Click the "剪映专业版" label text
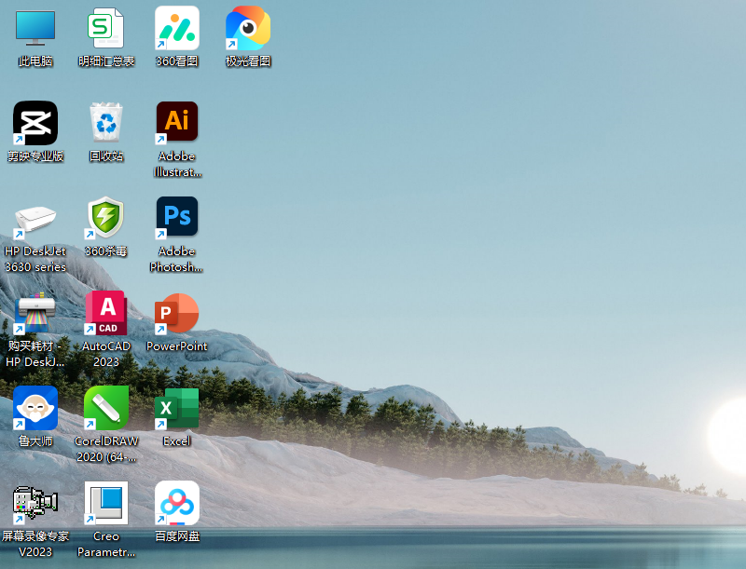Viewport: 746px width, 569px height. point(35,156)
